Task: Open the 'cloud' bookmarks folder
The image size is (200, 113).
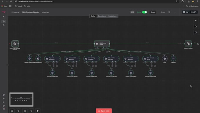Action: pos(18,6)
